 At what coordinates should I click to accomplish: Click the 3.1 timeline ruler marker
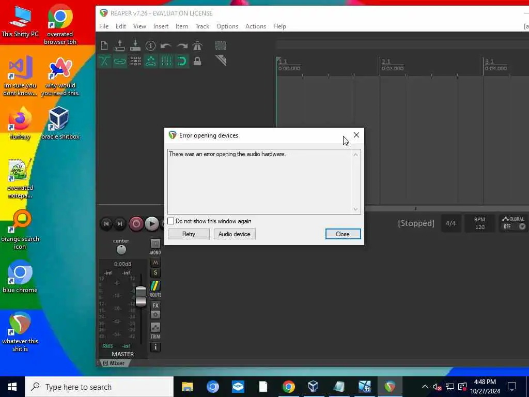pyautogui.click(x=489, y=61)
